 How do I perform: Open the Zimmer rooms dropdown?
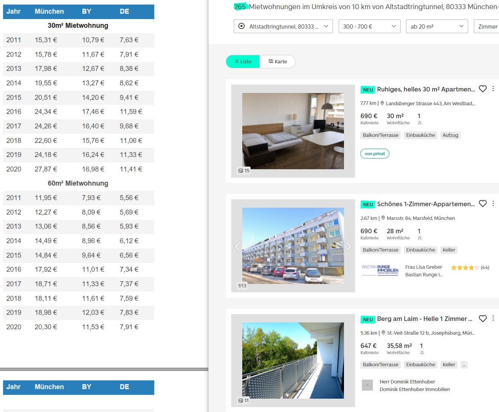click(x=487, y=26)
